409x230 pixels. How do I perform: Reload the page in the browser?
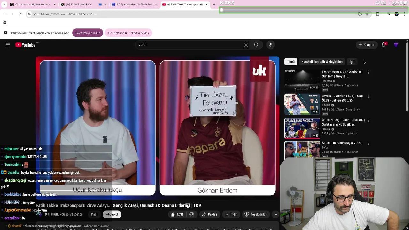point(20,14)
